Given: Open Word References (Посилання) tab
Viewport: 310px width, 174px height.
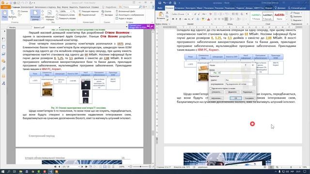Looking at the screenshot, I should pyautogui.click(x=209, y=8).
